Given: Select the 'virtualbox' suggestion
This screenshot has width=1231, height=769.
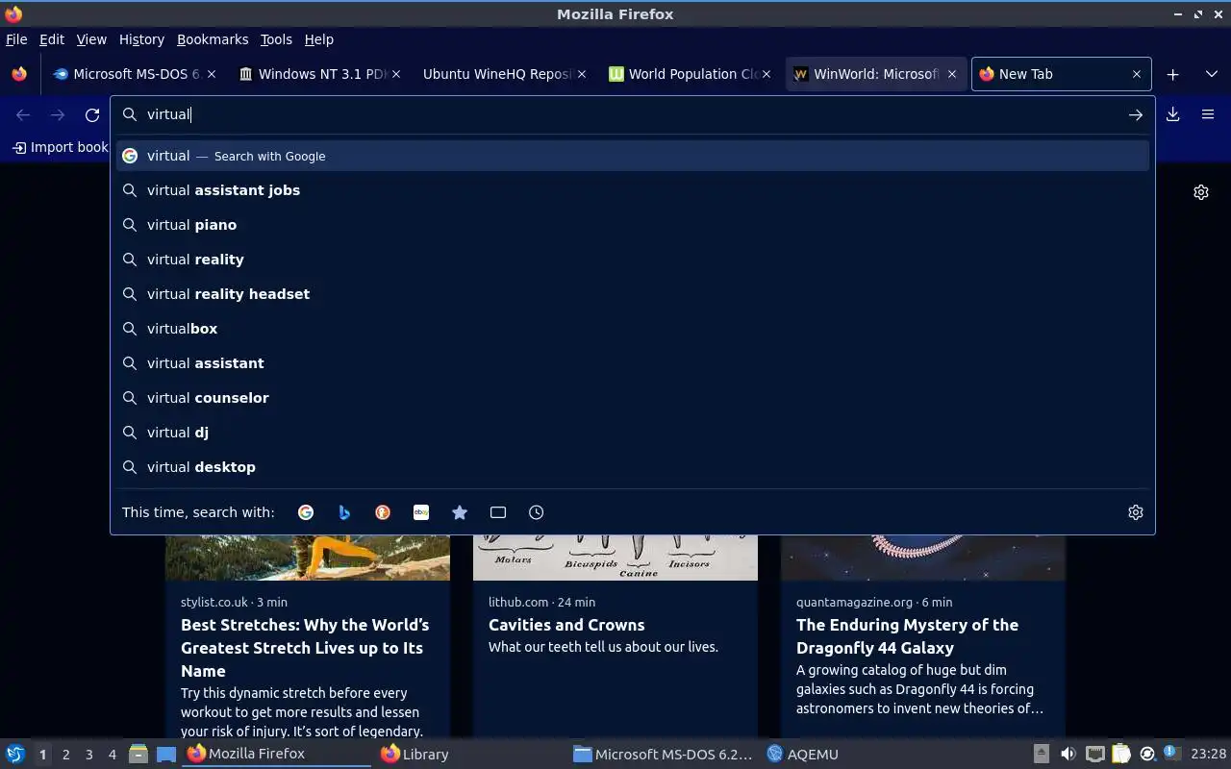Looking at the screenshot, I should point(633,329).
